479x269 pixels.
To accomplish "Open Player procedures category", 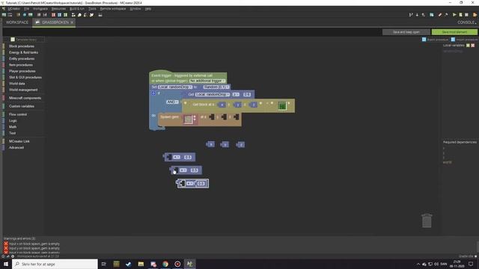I will (x=22, y=71).
